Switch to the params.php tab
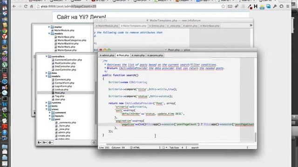The image size is (298, 167). point(155,56)
